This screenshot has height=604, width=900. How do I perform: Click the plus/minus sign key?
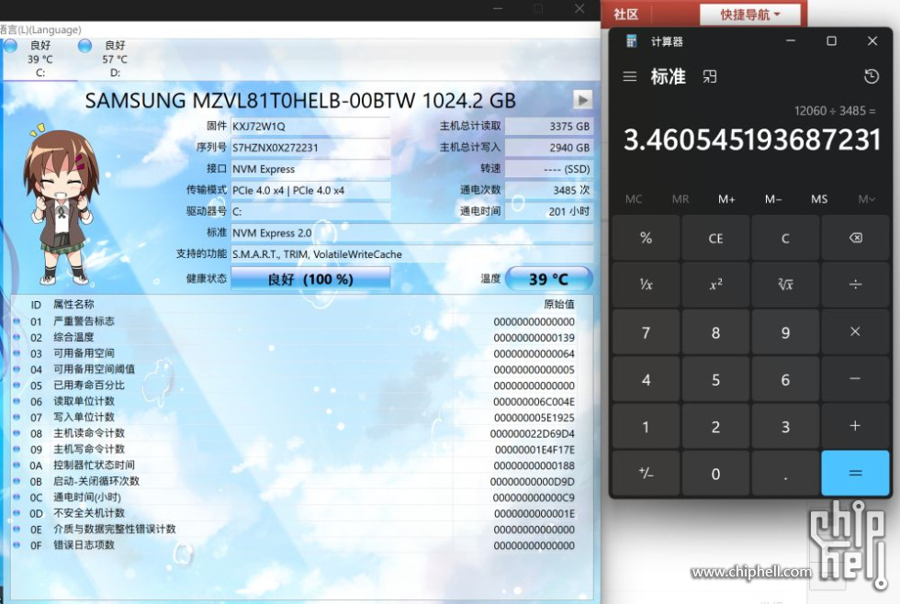pos(647,474)
